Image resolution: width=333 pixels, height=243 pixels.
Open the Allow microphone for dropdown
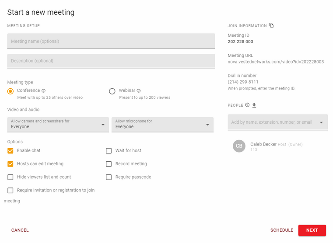[x=162, y=124]
